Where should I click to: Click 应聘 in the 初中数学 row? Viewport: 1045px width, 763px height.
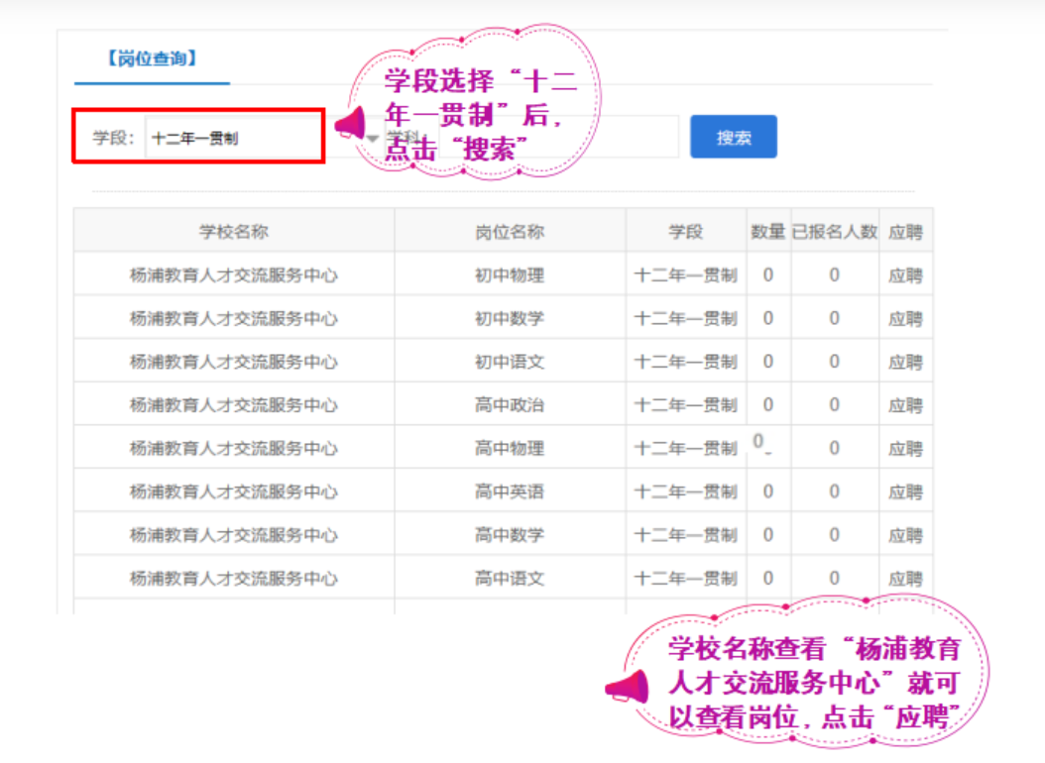tap(904, 319)
